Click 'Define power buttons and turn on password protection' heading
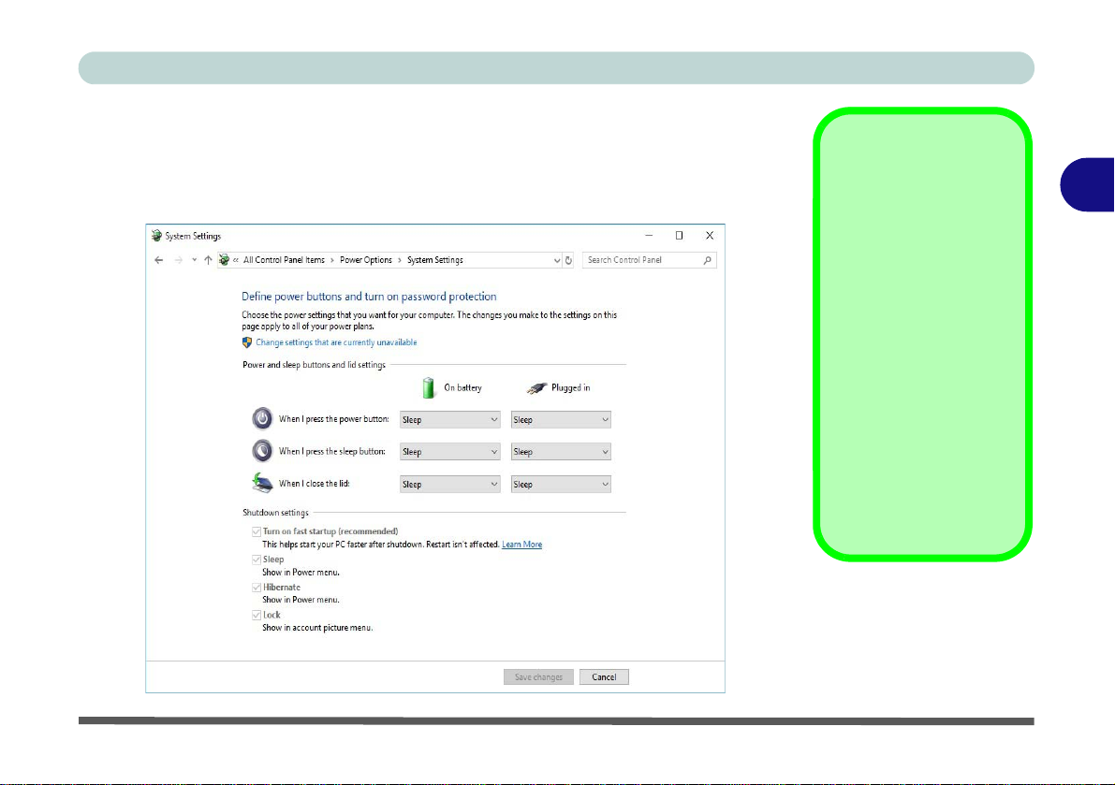This screenshot has width=1115, height=785. (369, 297)
